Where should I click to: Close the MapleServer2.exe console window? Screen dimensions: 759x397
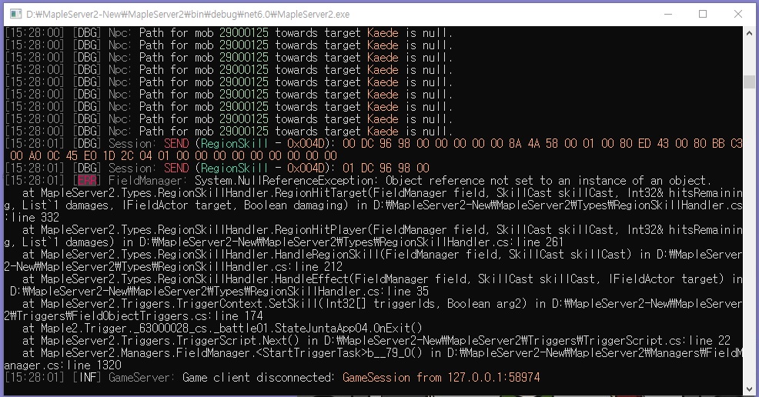pos(737,14)
